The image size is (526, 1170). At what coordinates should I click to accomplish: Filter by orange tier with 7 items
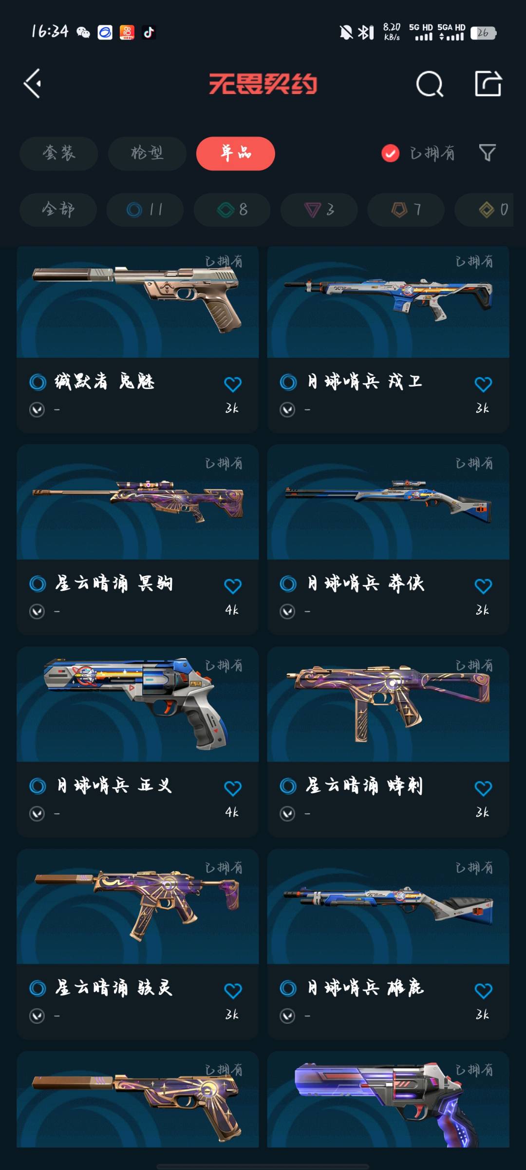406,210
